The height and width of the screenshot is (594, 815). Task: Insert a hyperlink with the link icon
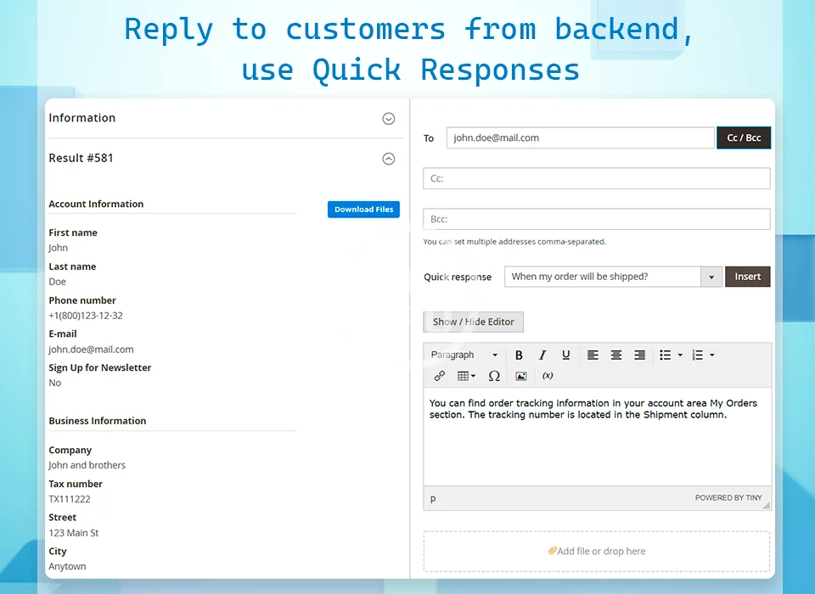point(439,376)
